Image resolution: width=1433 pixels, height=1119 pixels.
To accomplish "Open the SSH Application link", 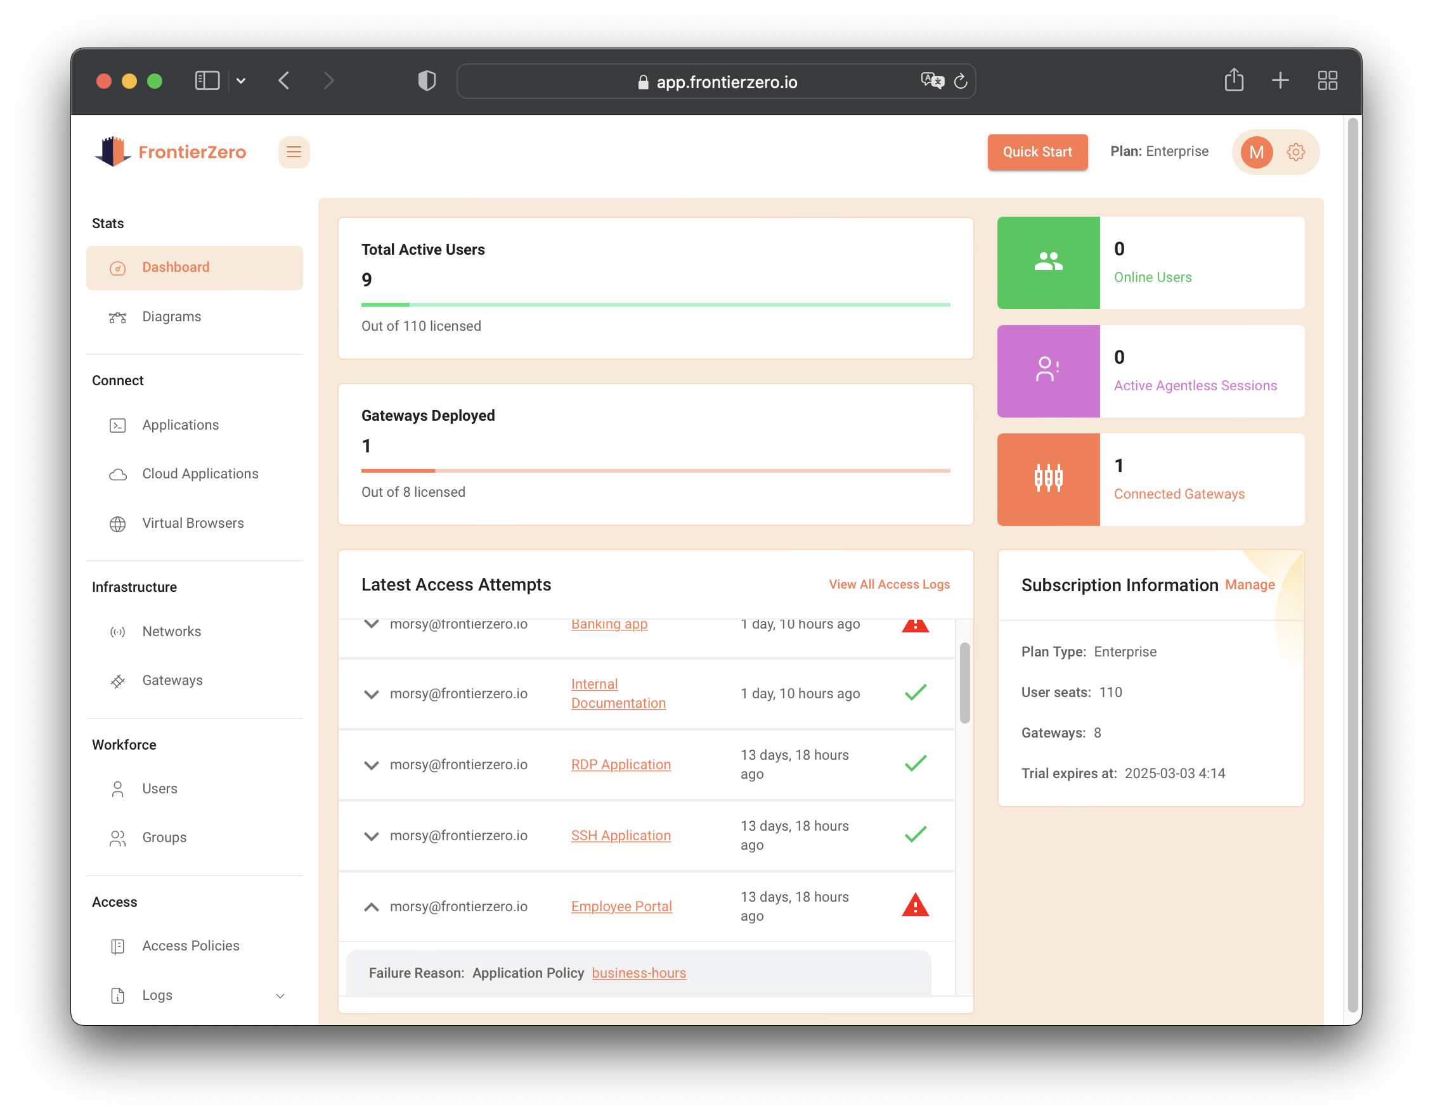I will 621,836.
